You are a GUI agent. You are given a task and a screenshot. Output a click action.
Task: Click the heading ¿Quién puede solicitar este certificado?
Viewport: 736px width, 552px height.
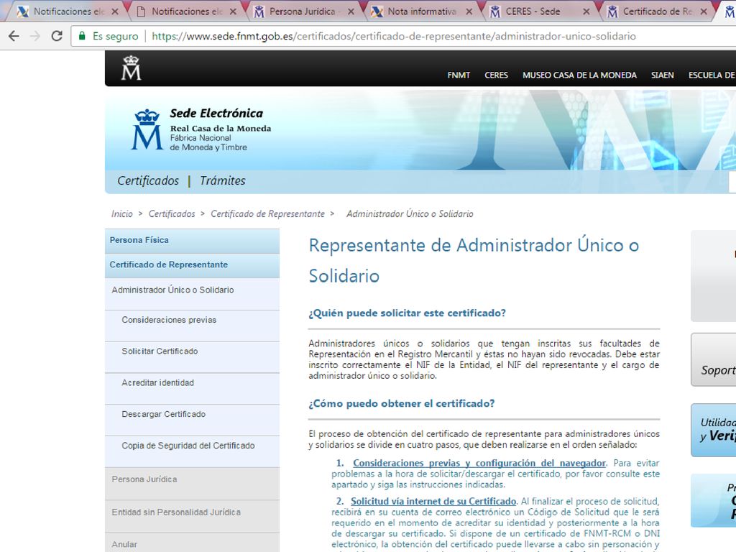tap(407, 313)
